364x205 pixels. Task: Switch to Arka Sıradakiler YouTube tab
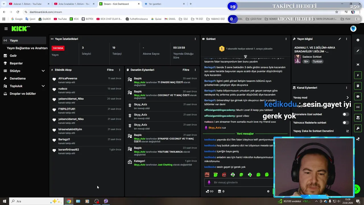click(x=75, y=4)
